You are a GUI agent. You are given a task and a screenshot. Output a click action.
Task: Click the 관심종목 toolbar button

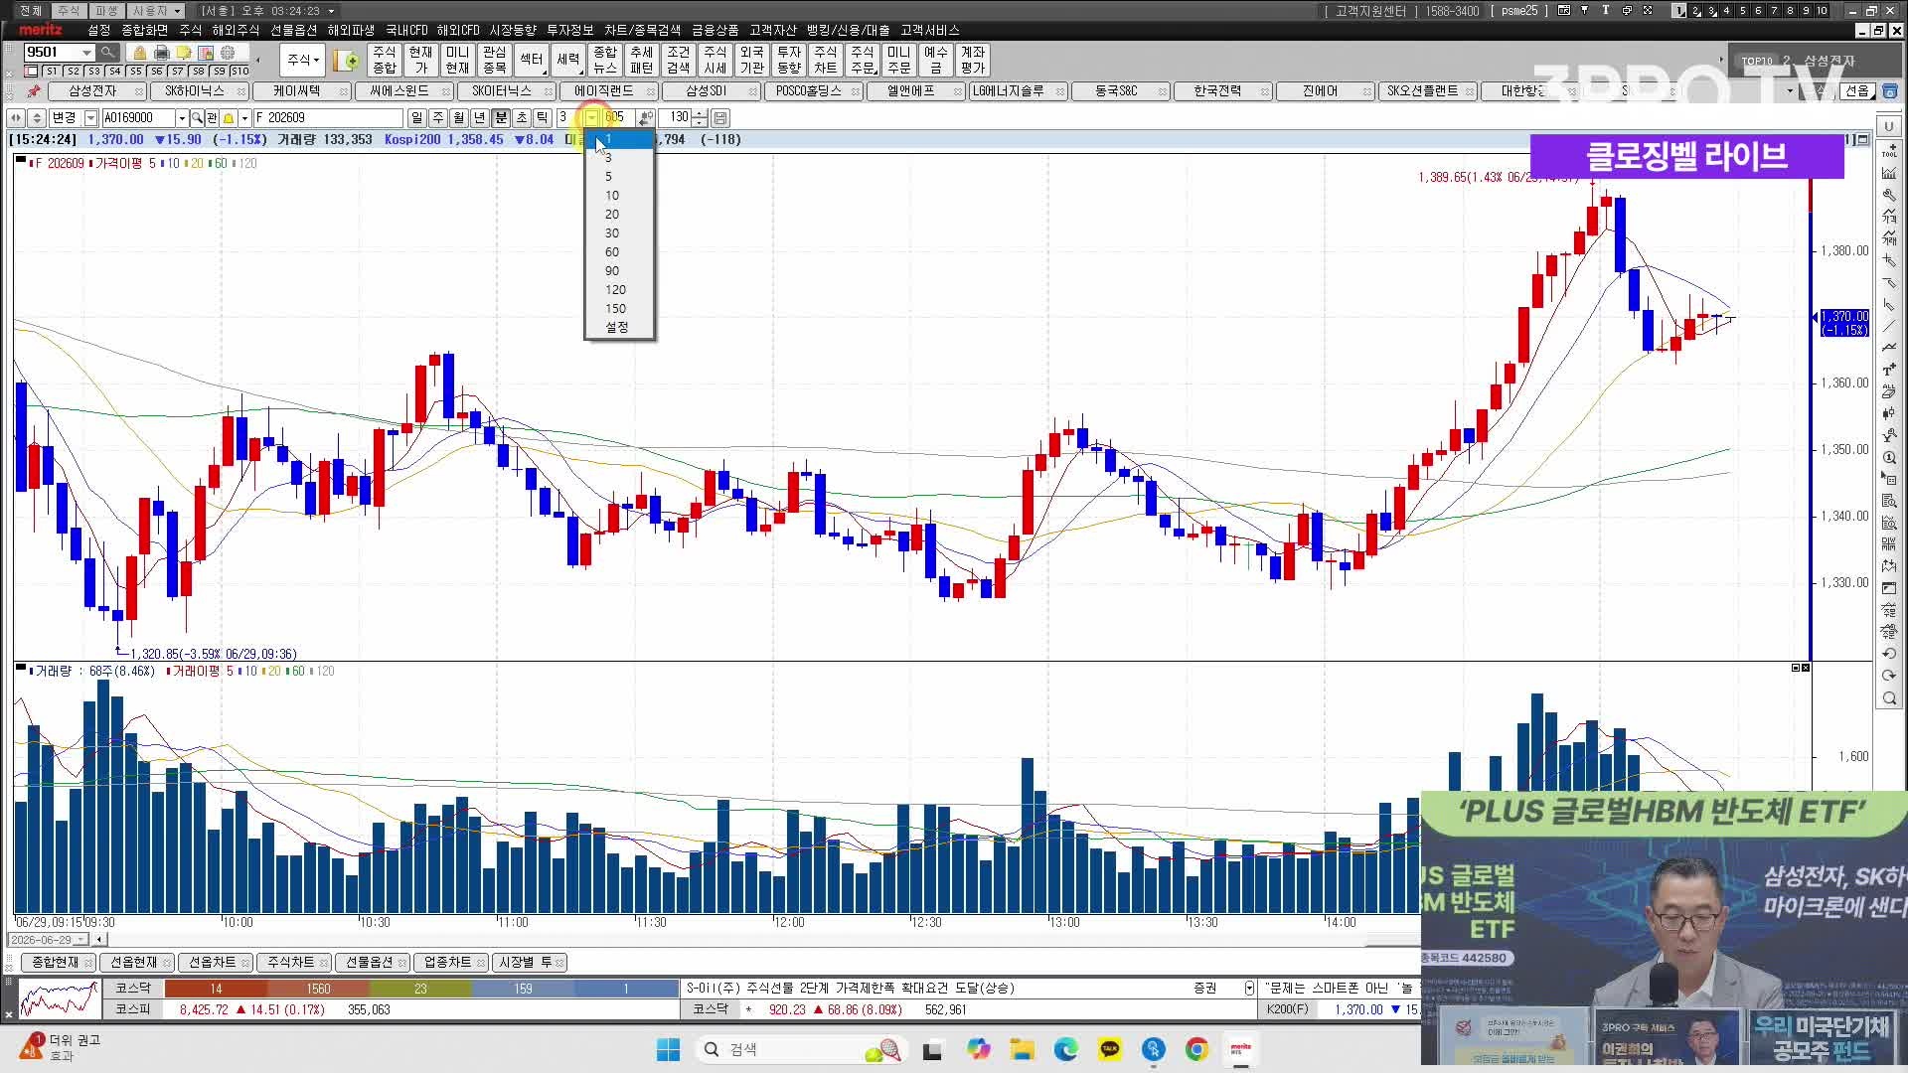(494, 61)
